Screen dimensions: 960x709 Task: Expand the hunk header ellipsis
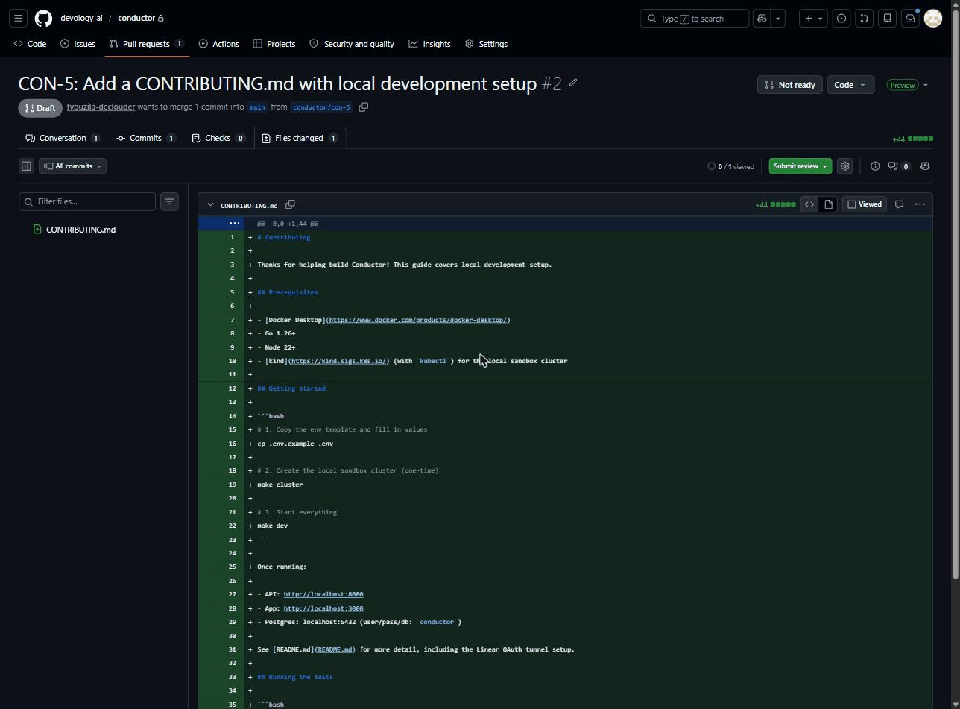(234, 223)
